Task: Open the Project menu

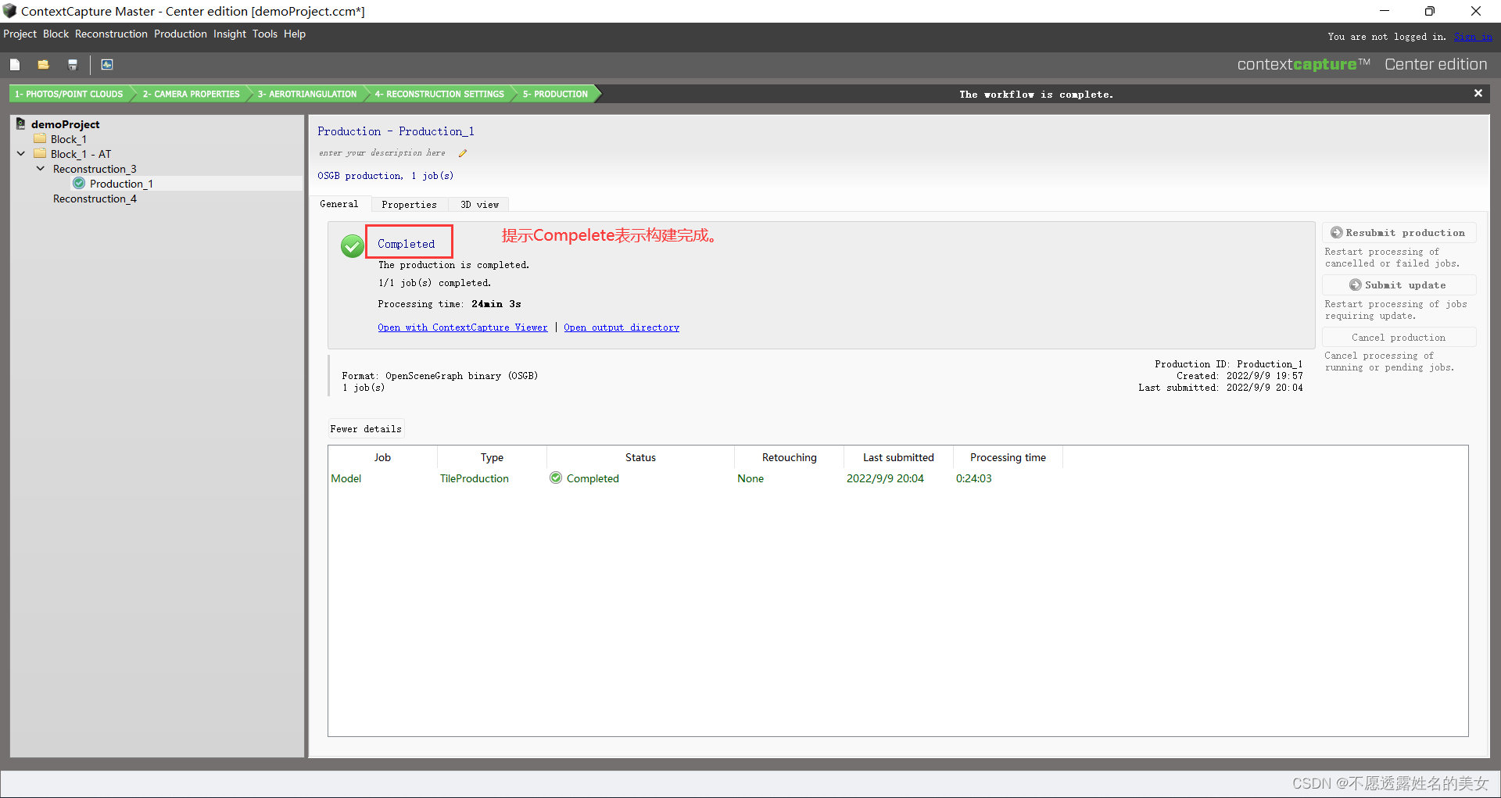Action: (x=20, y=34)
